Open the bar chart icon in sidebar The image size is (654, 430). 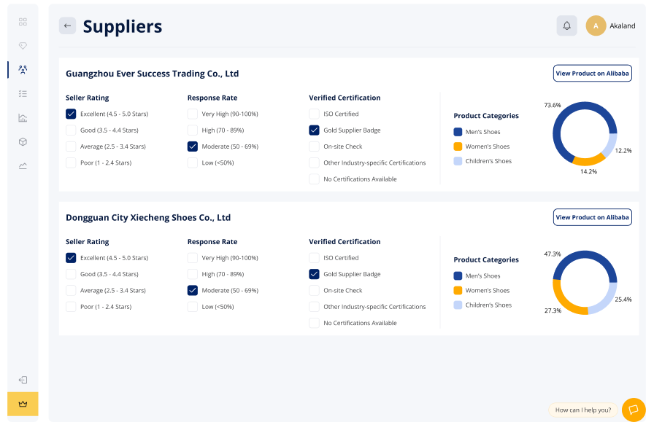(x=23, y=118)
